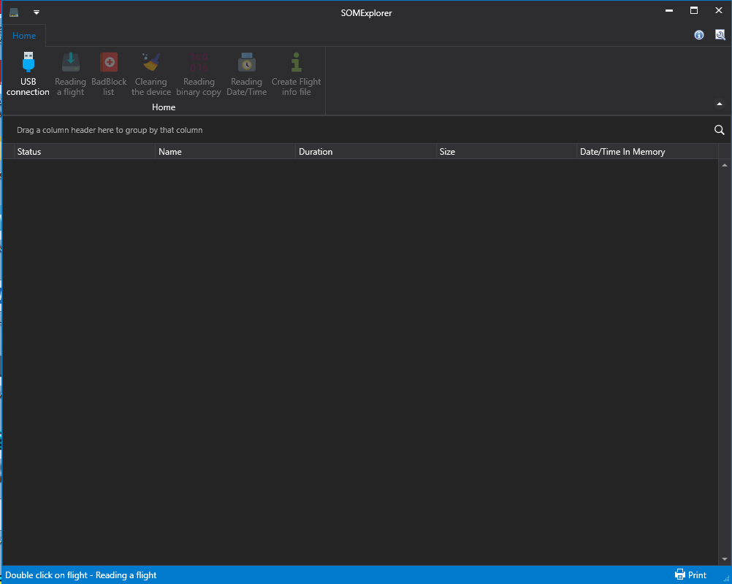Open the quick access toolbar dropdown arrow
This screenshot has width=732, height=584.
click(x=37, y=12)
